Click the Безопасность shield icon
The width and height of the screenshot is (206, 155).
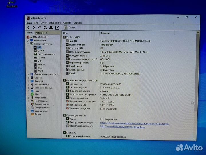(x=32, y=104)
